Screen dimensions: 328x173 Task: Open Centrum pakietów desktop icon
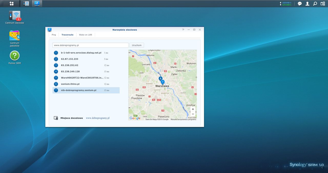15,39
